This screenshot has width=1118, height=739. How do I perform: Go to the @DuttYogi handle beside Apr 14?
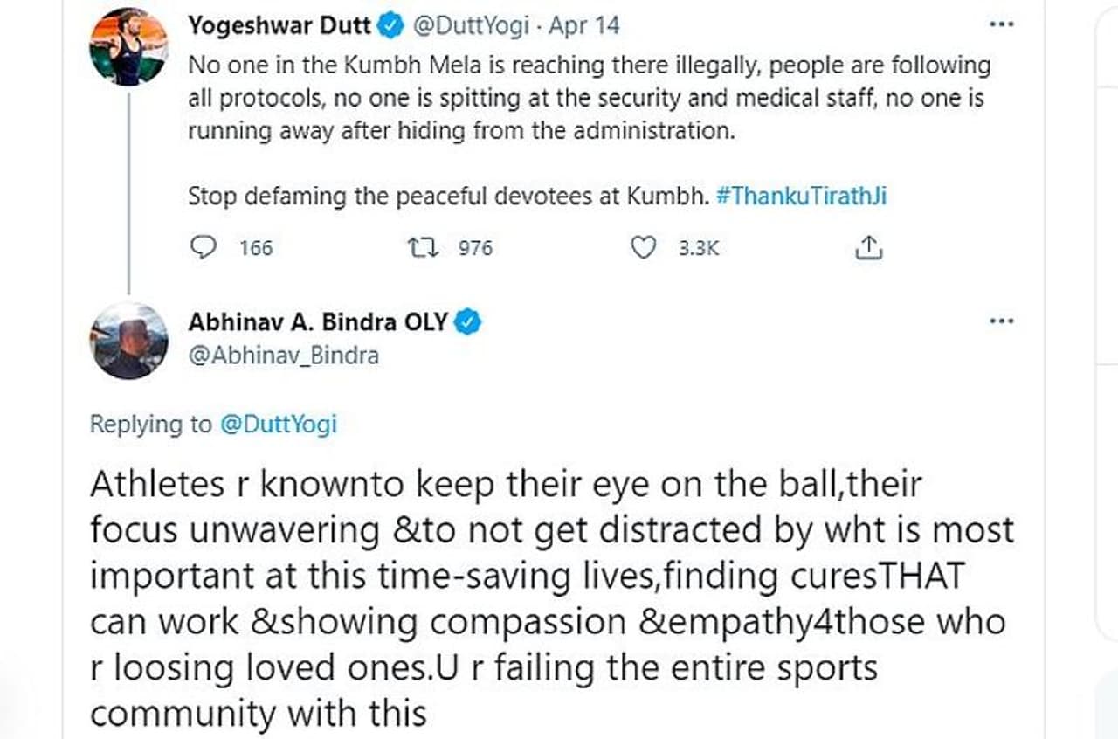click(470, 27)
